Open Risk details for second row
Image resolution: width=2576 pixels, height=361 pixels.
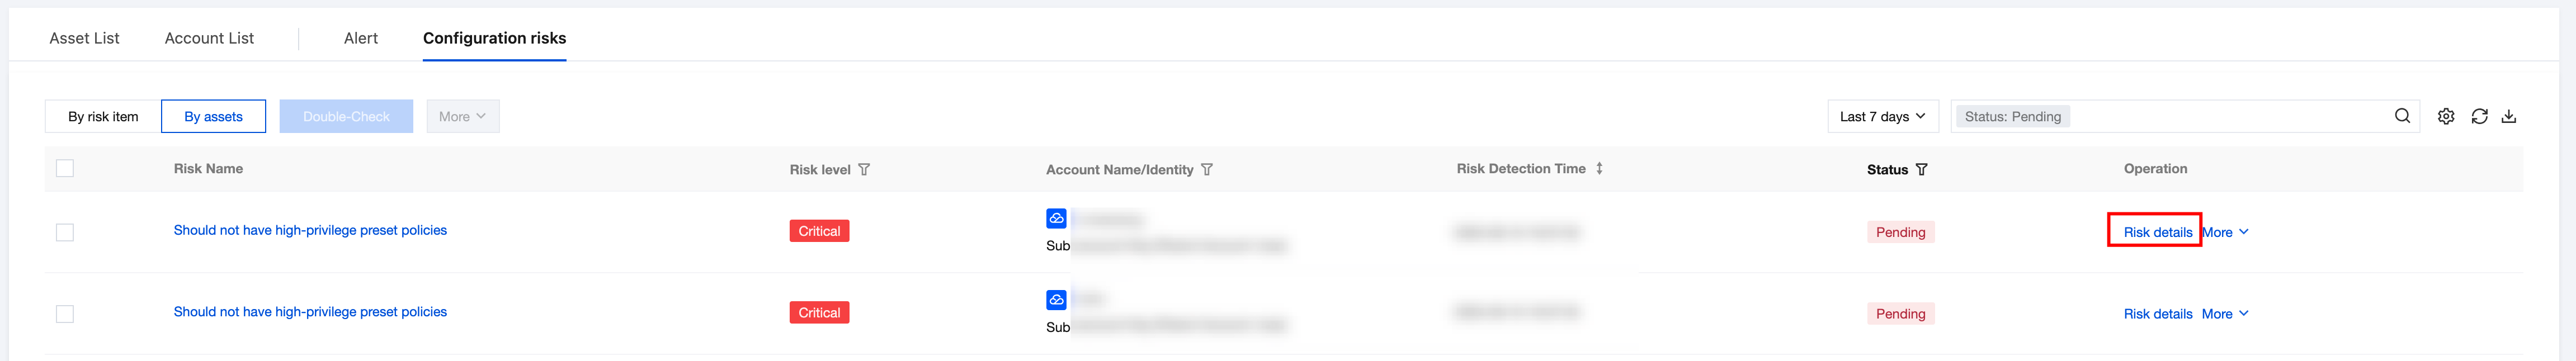pyautogui.click(x=2157, y=314)
